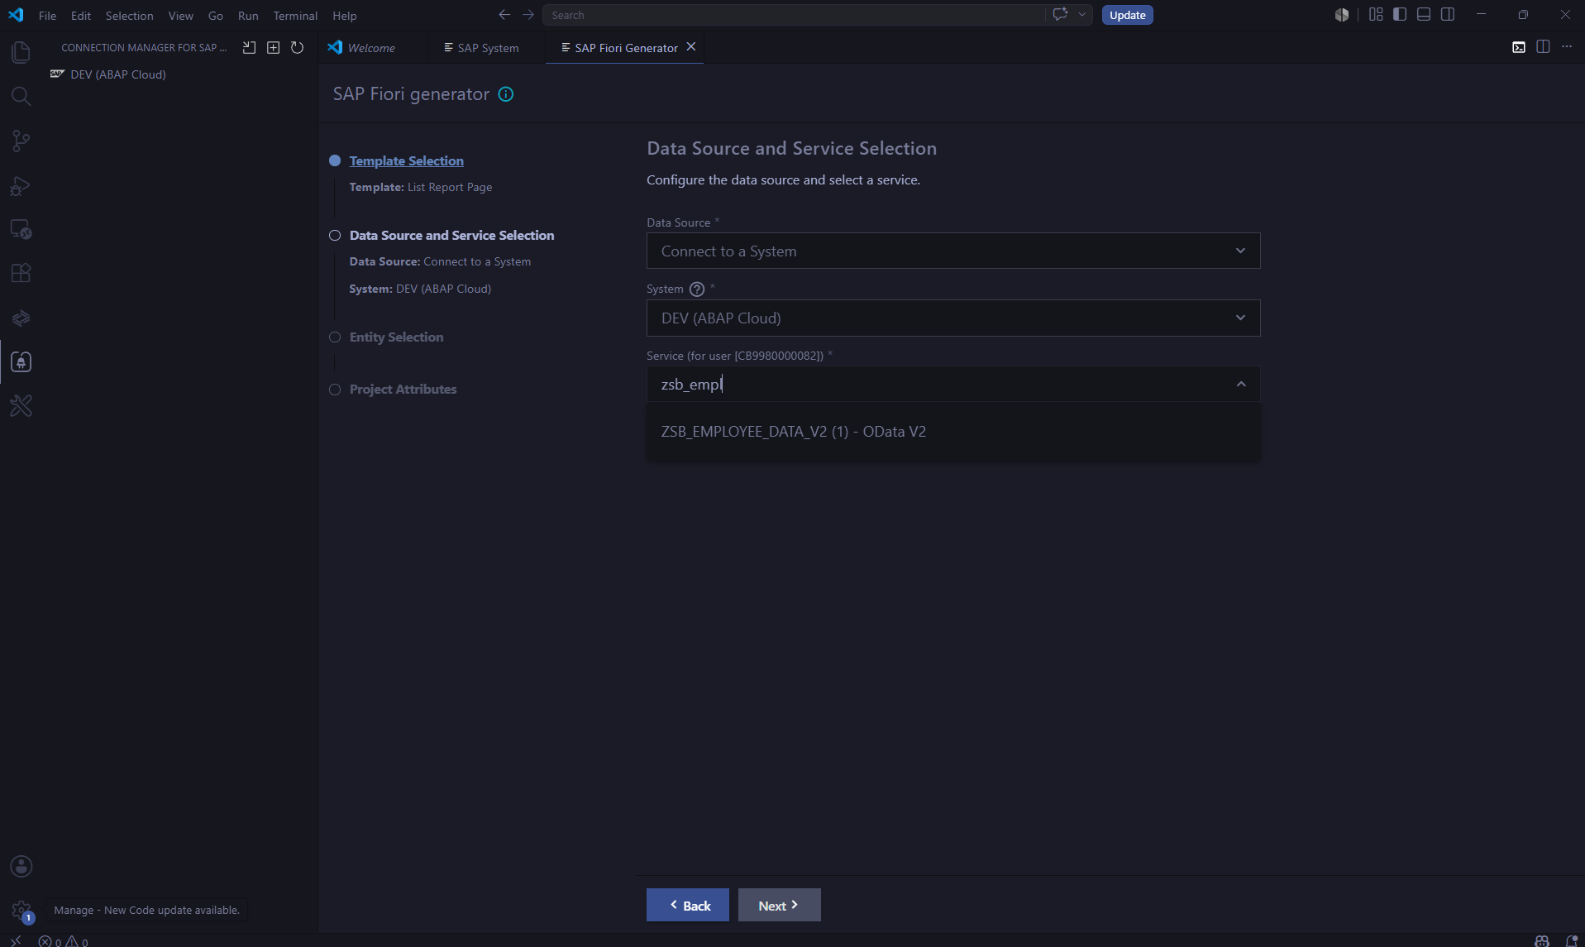Toggle secondary side bar visibility

pyautogui.click(x=1448, y=15)
